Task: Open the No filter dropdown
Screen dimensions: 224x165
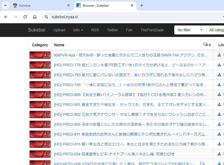Action: 190,30
